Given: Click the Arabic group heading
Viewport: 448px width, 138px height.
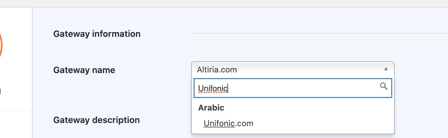Looking at the screenshot, I should tap(211, 108).
